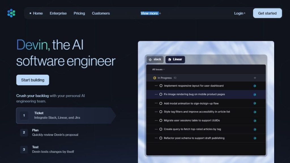This screenshot has width=290, height=163.
Task: Open dots menu for Migrate user sessions
Action: 156,121
